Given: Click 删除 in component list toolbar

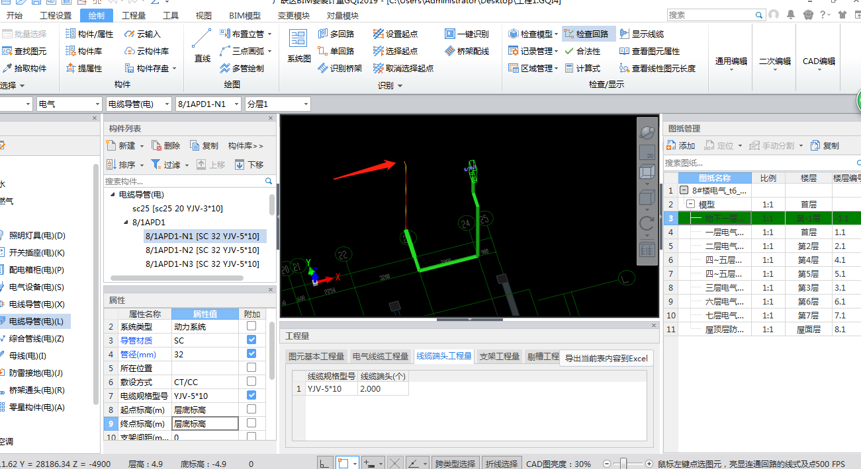Looking at the screenshot, I should click(x=165, y=145).
